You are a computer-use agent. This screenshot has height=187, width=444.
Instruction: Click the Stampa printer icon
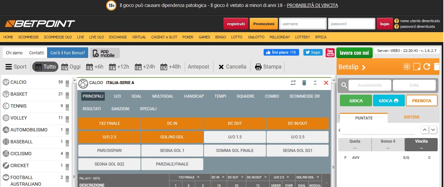point(258,67)
